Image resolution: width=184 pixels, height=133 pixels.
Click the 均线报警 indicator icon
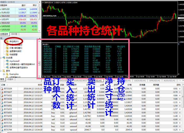[7, 55]
